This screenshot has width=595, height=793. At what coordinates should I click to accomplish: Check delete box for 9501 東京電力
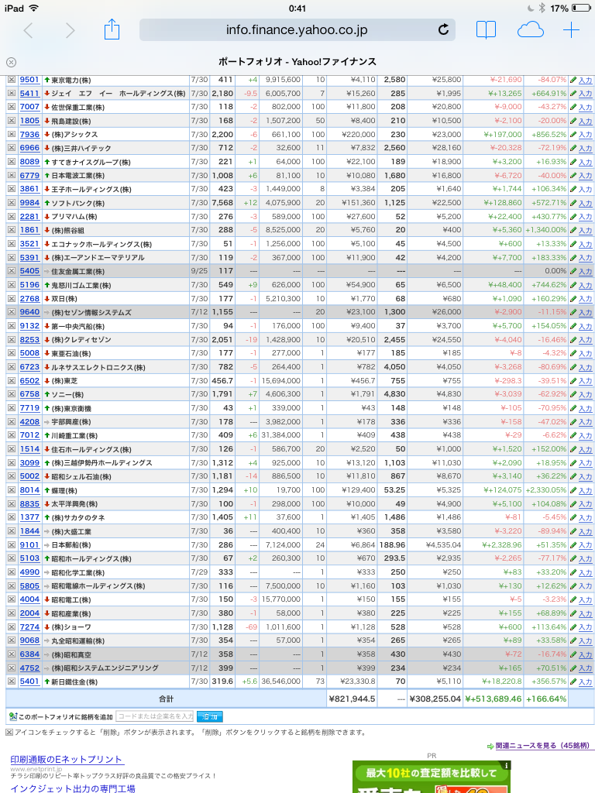click(x=12, y=80)
